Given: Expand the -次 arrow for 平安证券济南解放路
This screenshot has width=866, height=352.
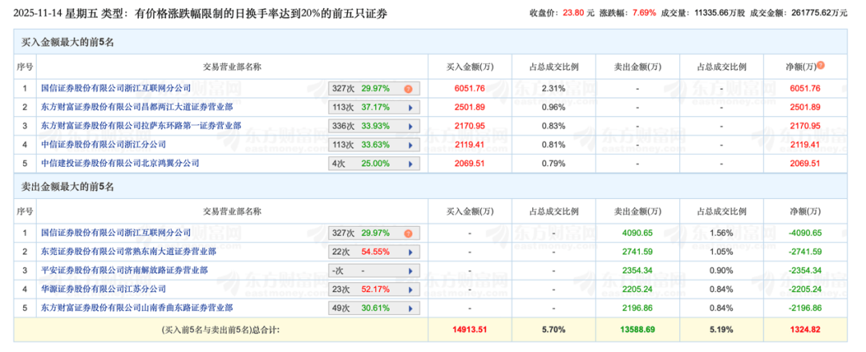Looking at the screenshot, I should (x=411, y=271).
